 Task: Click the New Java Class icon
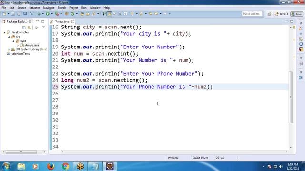72,14
